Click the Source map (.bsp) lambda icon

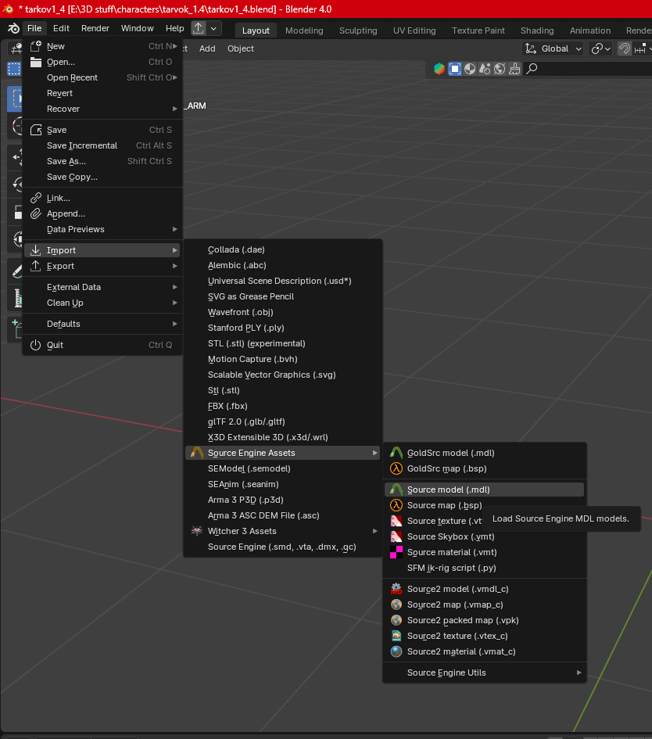tap(396, 505)
